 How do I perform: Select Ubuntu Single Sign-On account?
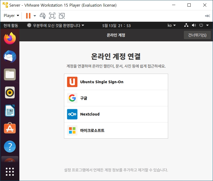116,82
